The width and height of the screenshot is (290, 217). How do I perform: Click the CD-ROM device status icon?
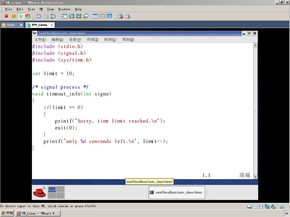[x=255, y=207]
